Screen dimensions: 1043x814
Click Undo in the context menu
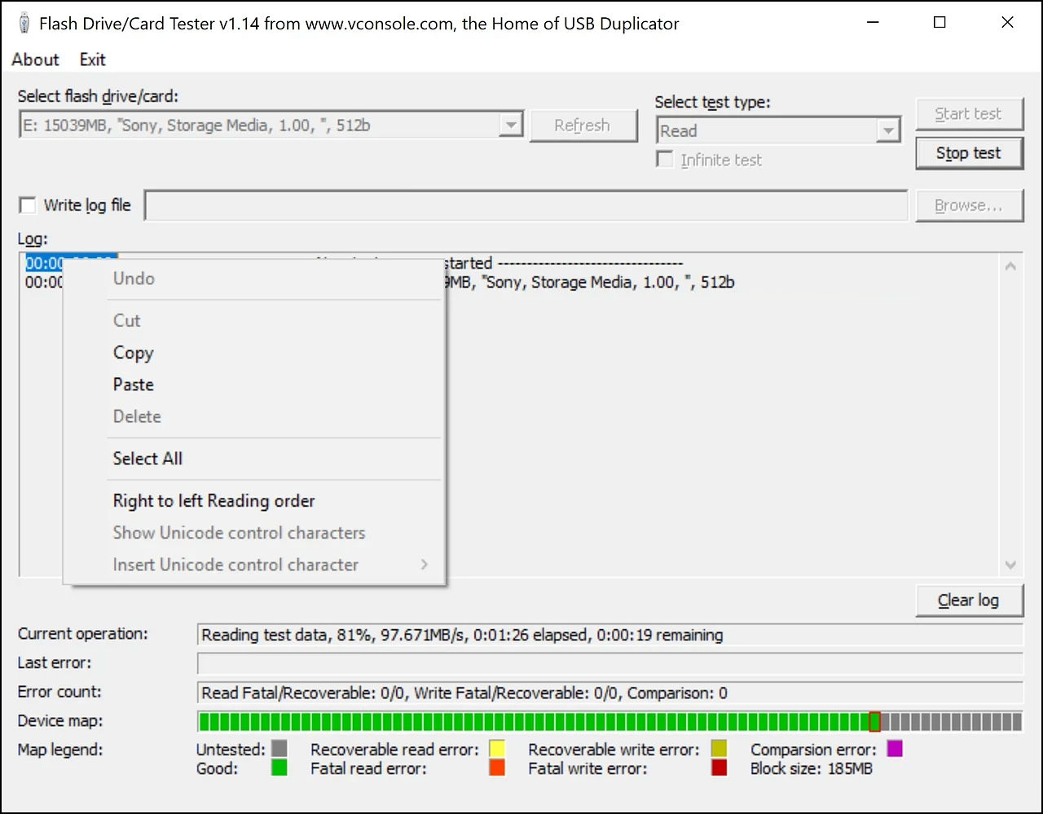(x=133, y=278)
